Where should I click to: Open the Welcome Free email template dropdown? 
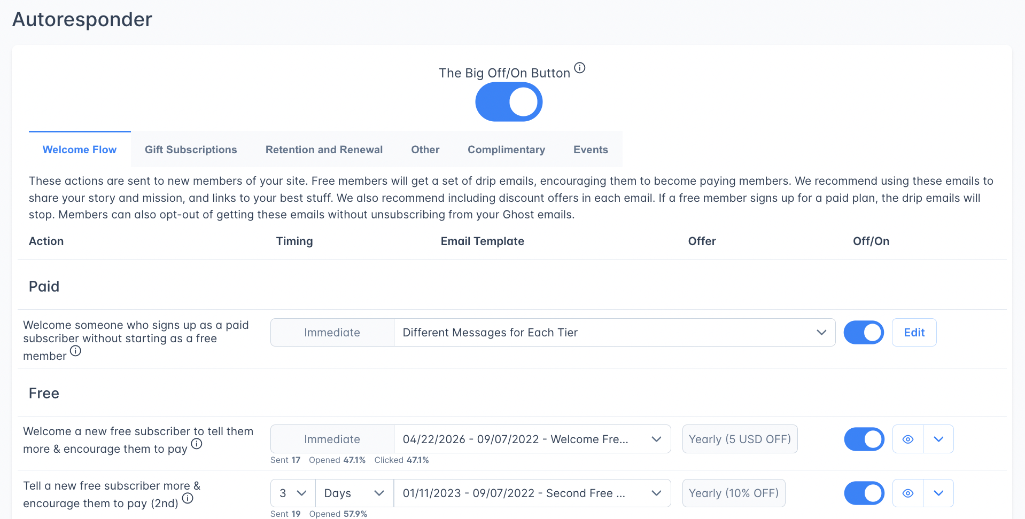click(532, 439)
